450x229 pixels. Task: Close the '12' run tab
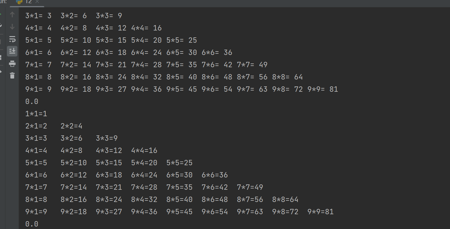(x=37, y=2)
